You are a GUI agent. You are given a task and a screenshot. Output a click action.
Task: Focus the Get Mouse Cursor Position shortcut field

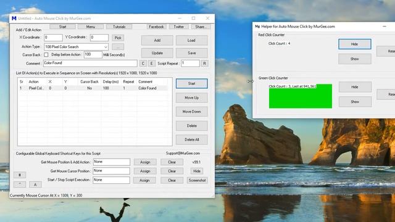pos(111,171)
